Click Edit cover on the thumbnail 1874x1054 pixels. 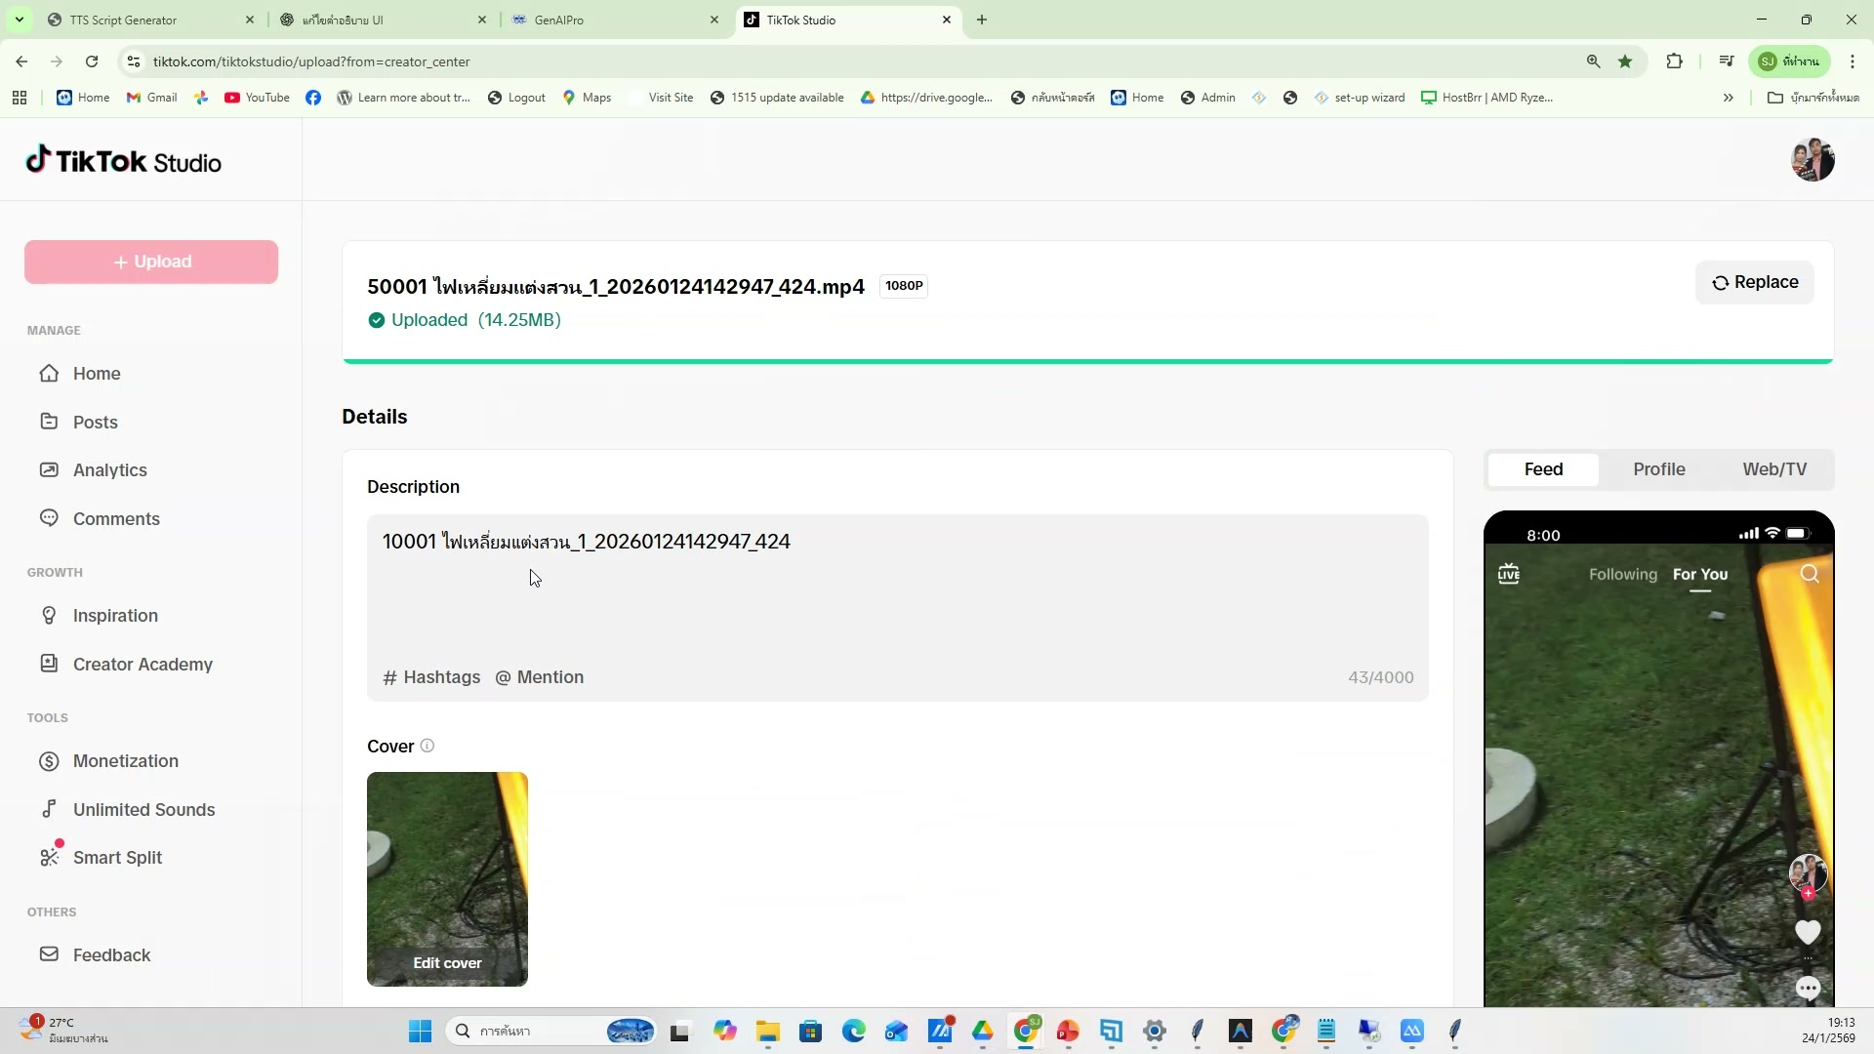tap(447, 963)
